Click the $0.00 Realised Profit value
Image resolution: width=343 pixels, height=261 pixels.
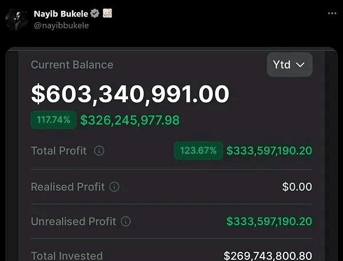pyautogui.click(x=297, y=187)
